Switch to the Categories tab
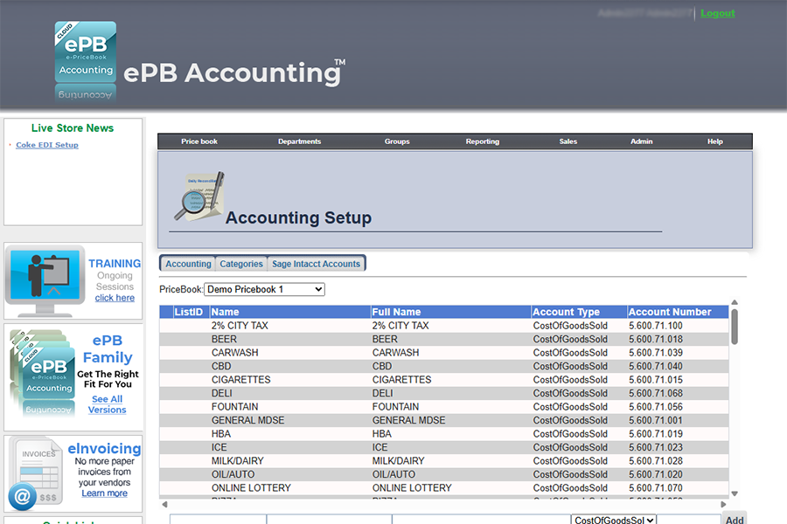The width and height of the screenshot is (787, 524). (241, 264)
